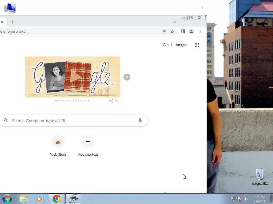Viewport: 273px width, 204px height.
Task: Open the Windows Start menu
Action: (7, 199)
